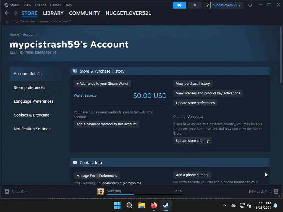This screenshot has width=283, height=212.
Task: Open Windows taskbar search
Action: tap(130, 205)
